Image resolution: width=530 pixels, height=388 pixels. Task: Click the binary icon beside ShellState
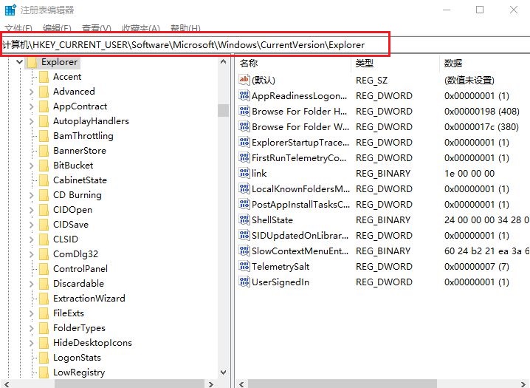[244, 219]
